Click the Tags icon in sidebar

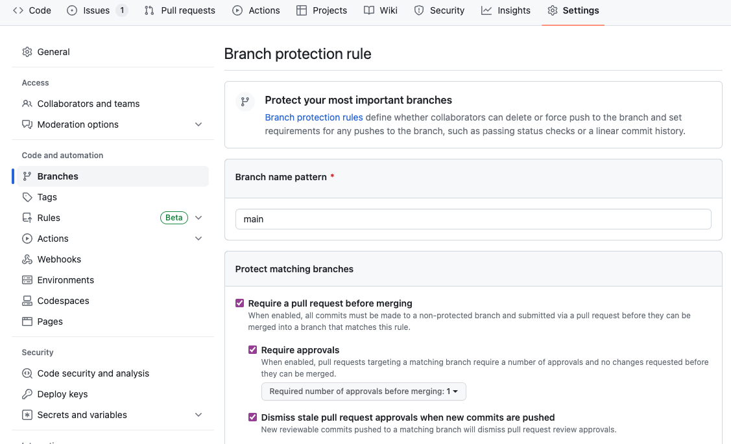click(x=27, y=197)
